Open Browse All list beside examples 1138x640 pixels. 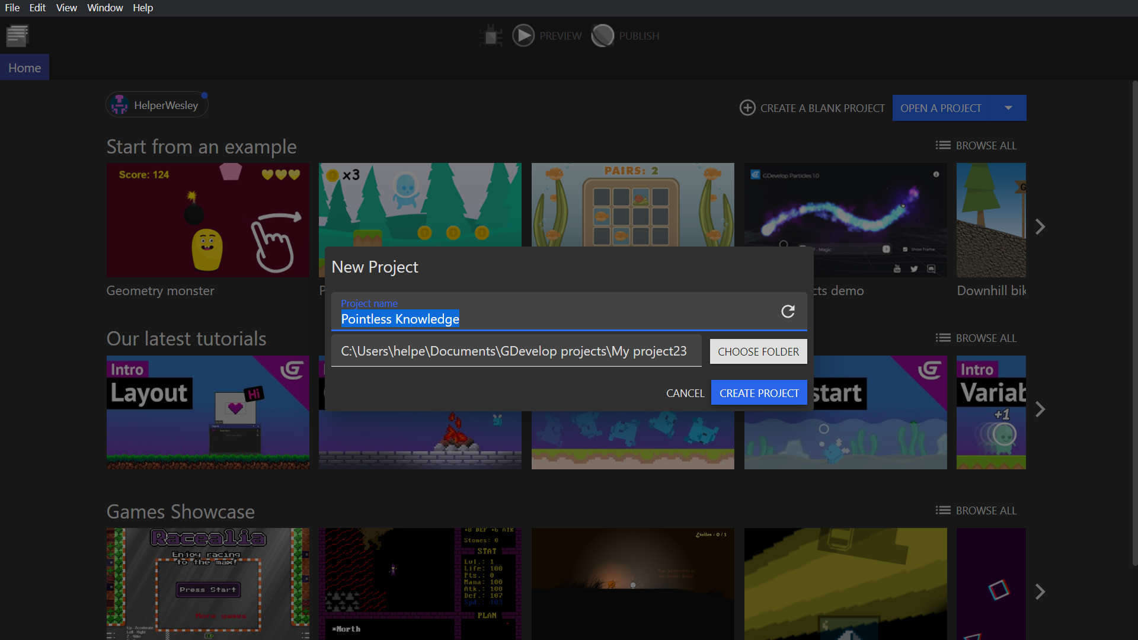[976, 146]
